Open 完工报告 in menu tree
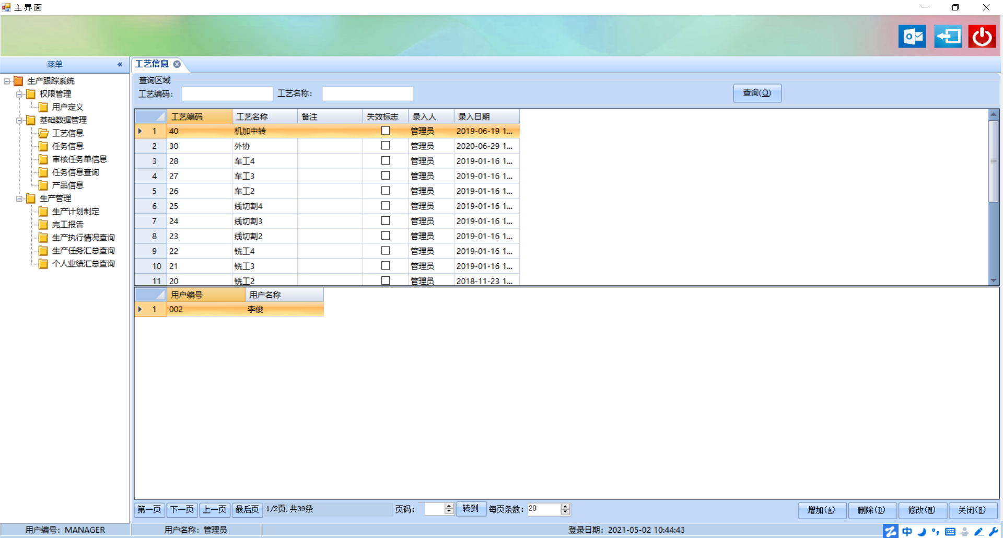Screen dimensions: 1003x538 point(67,224)
